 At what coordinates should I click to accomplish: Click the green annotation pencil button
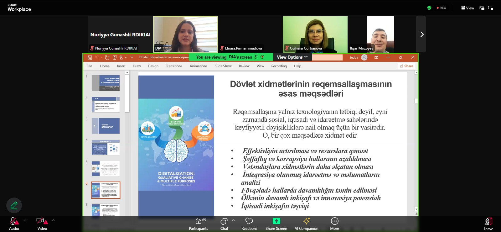(14, 205)
